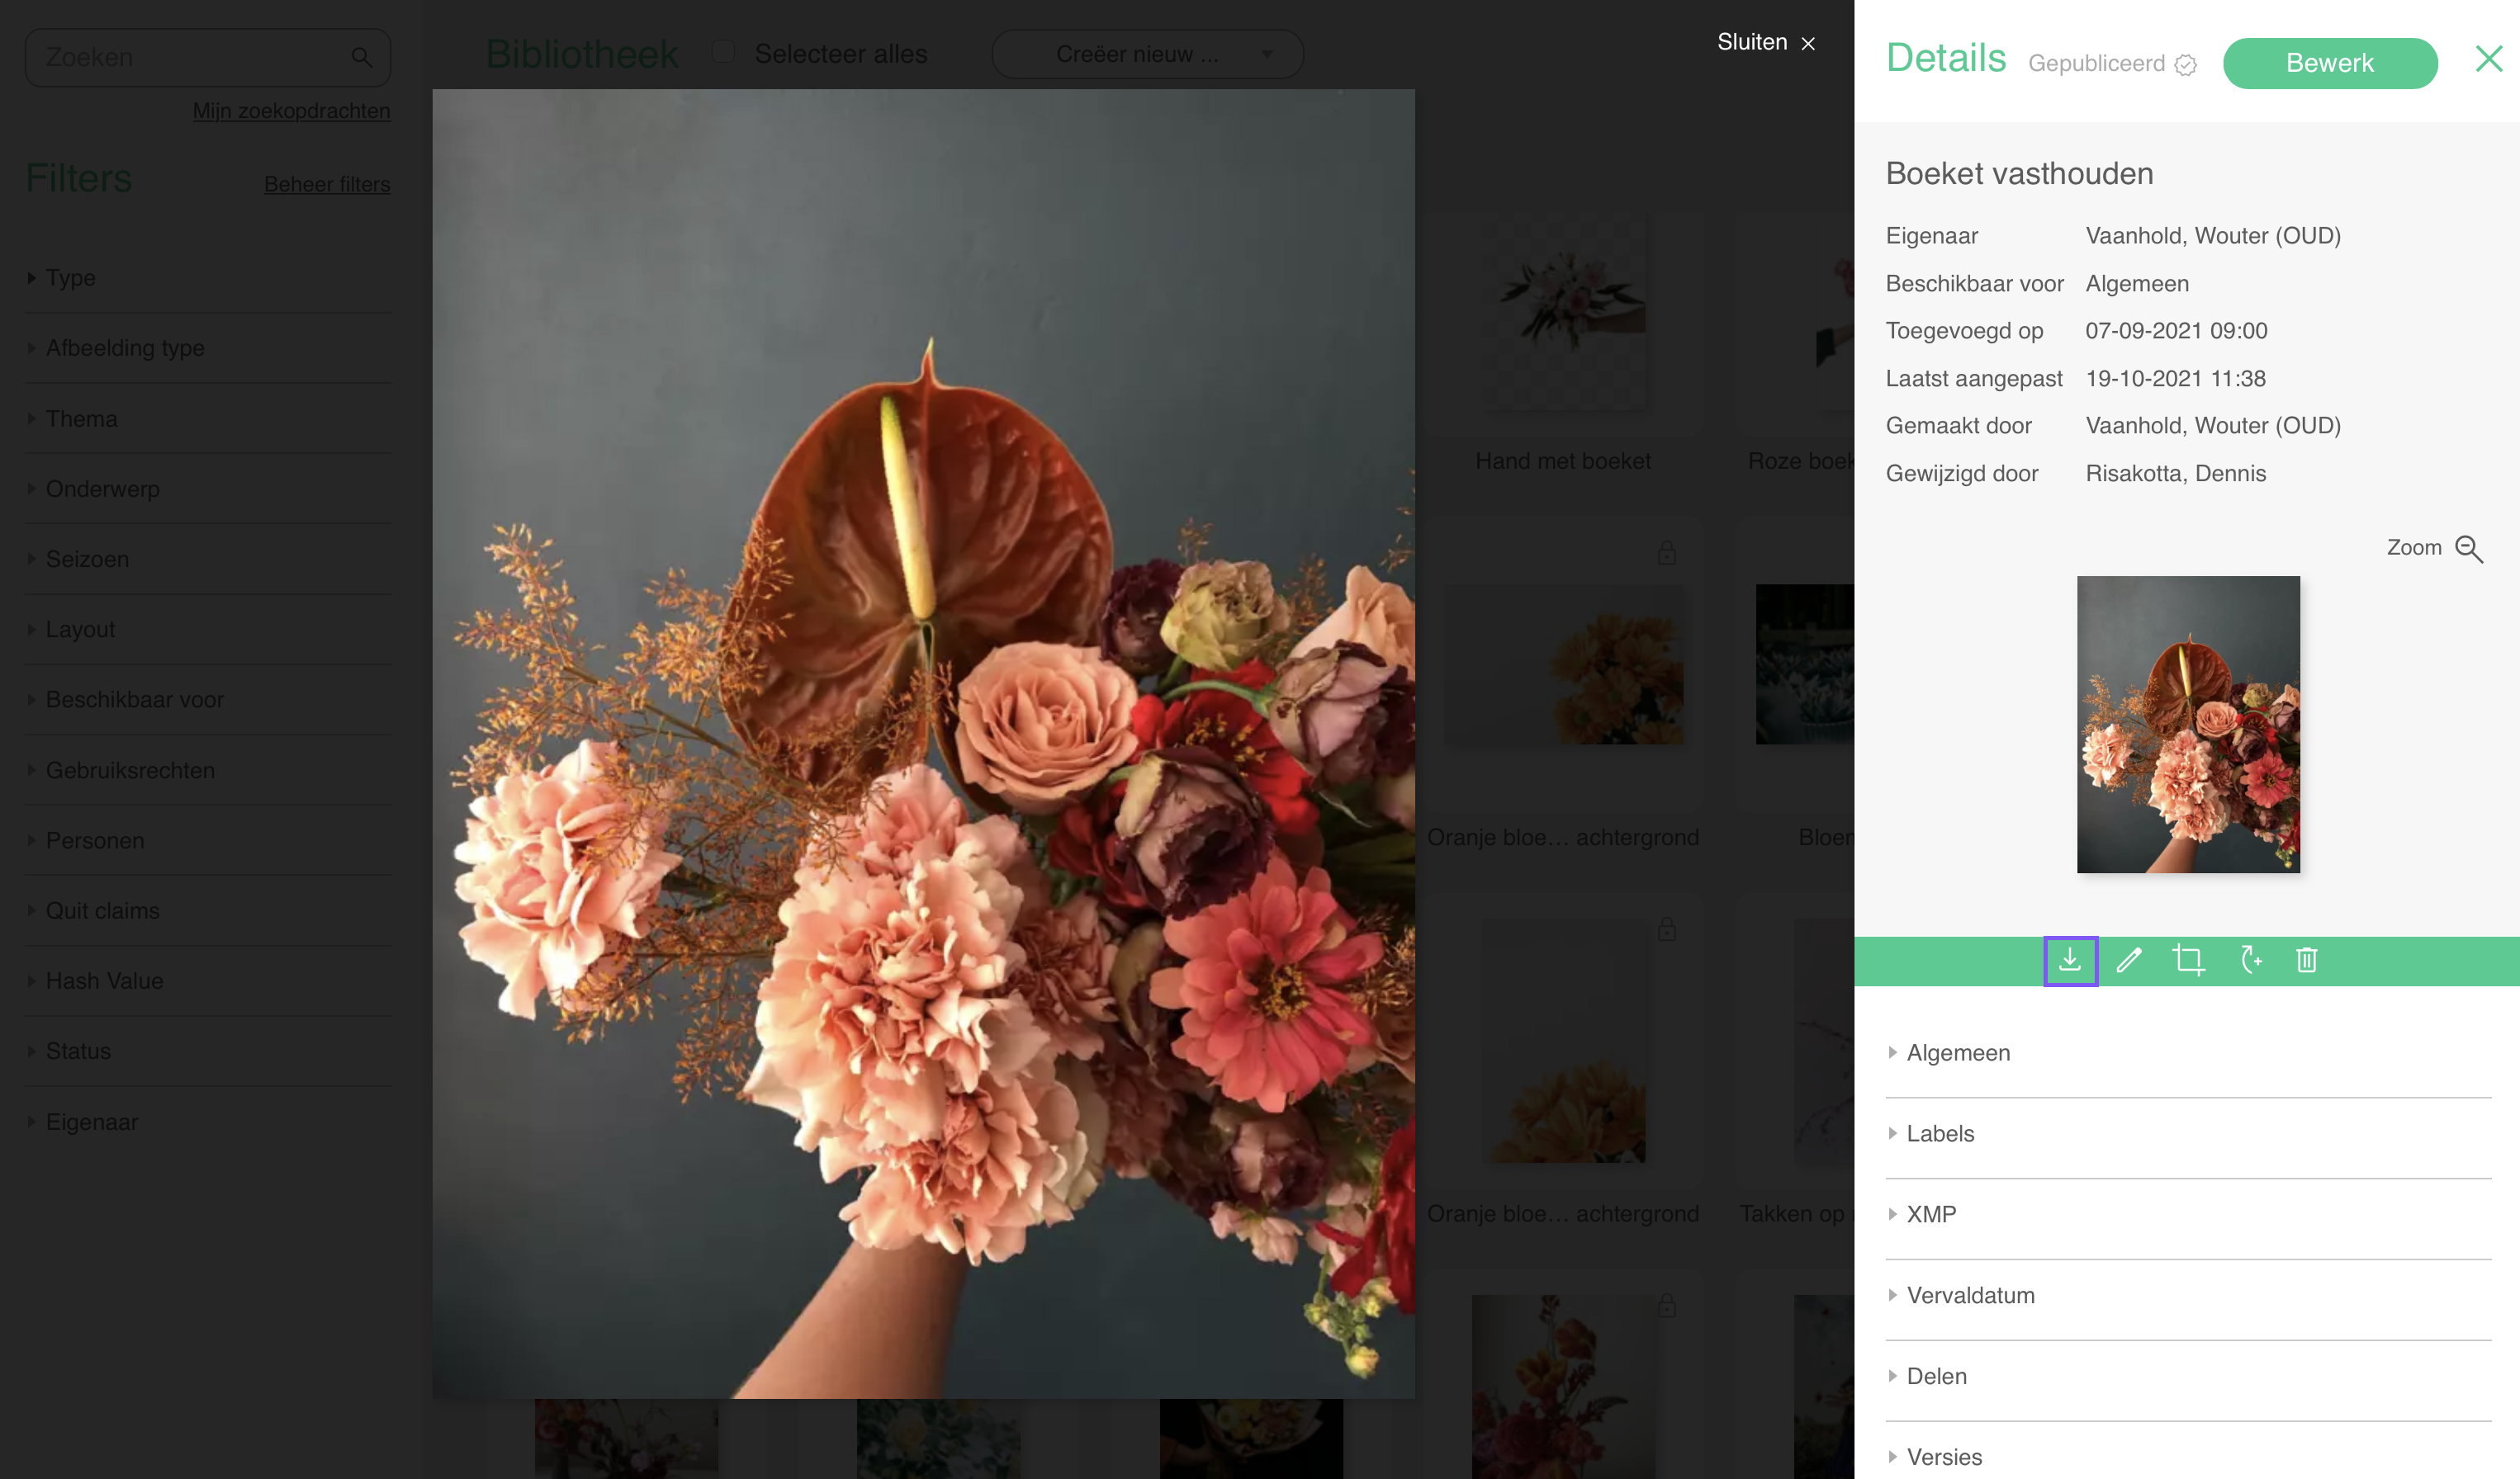Screen dimensions: 2520x1479
Task: Open Beheer filters link
Action: 327,185
